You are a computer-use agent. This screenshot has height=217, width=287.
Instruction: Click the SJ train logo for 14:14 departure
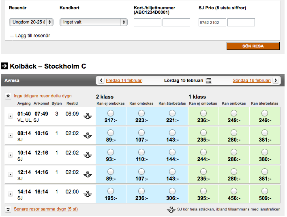[88, 194]
